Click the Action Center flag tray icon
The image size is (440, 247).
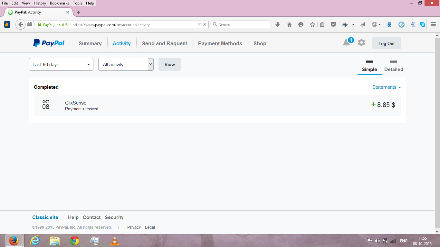pyautogui.click(x=370, y=241)
